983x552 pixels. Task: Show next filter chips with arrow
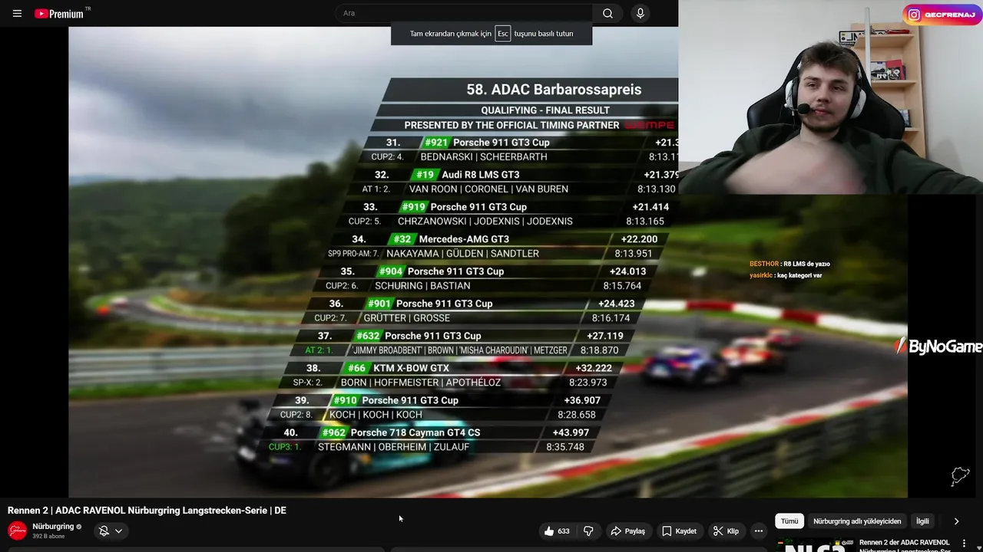coord(956,521)
